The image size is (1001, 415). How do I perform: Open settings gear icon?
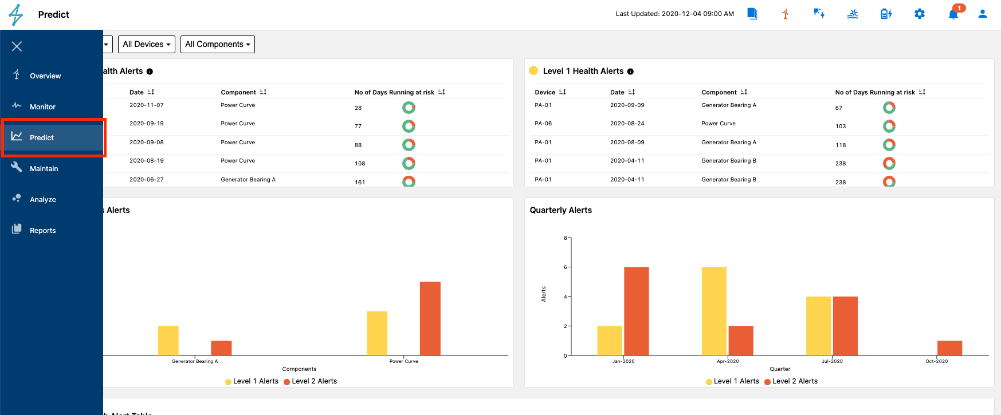coord(920,14)
